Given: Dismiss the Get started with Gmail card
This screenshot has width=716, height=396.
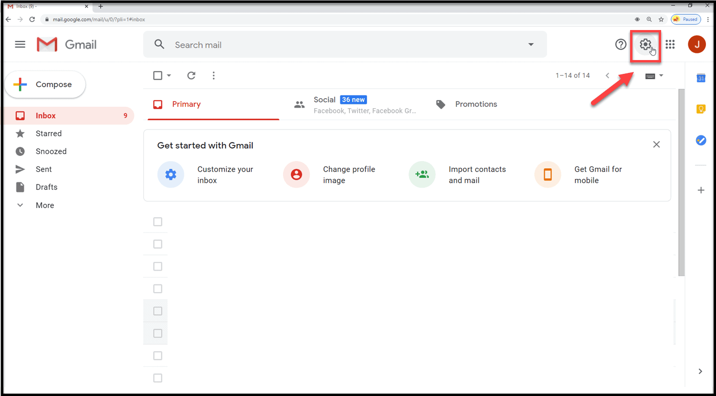Looking at the screenshot, I should [656, 144].
